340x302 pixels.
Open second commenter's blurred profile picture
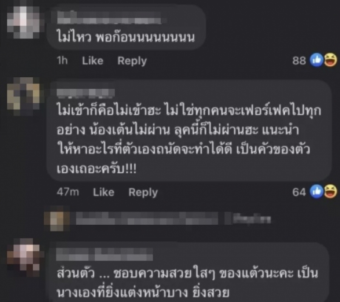(x=23, y=96)
